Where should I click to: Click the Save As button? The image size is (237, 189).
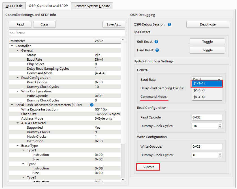click(x=114, y=24)
